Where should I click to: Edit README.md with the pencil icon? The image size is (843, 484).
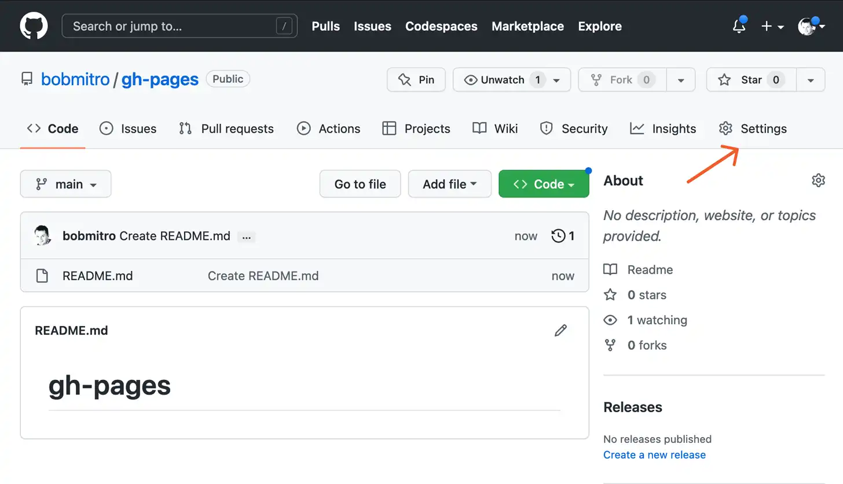[560, 331]
